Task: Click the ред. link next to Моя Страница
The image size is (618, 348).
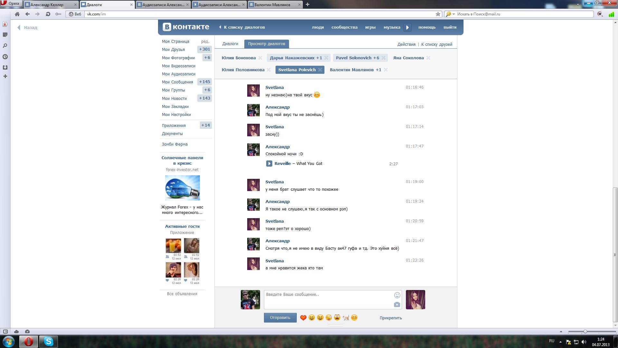Action: pos(205,42)
